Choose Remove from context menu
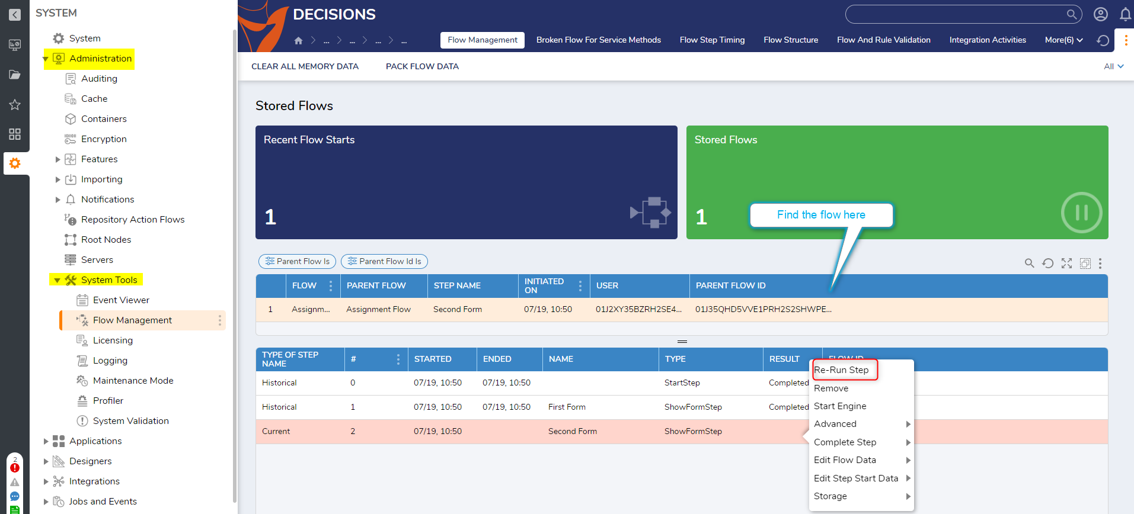The height and width of the screenshot is (514, 1134). coord(831,388)
